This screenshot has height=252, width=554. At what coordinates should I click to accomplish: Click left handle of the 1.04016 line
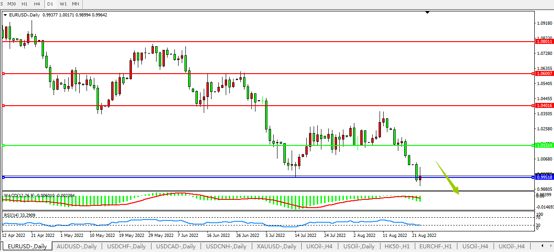[3, 106]
